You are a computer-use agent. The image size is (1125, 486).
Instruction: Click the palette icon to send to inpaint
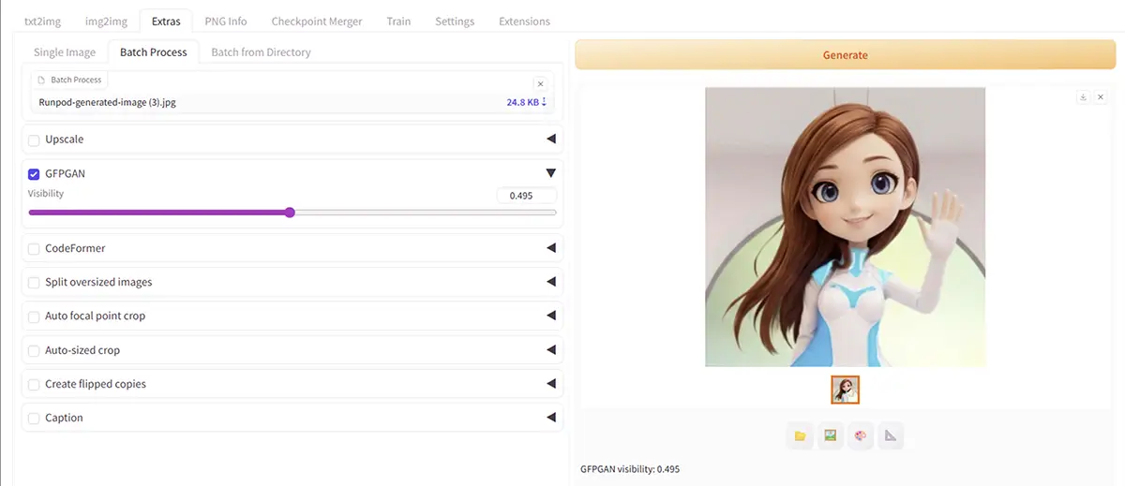click(x=860, y=435)
